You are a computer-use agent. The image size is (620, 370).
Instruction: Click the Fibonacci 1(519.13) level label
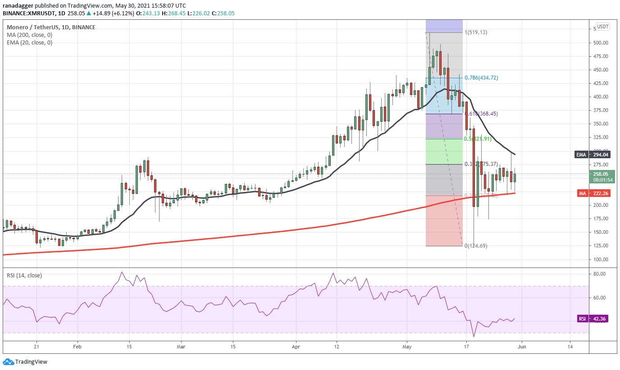click(x=477, y=32)
